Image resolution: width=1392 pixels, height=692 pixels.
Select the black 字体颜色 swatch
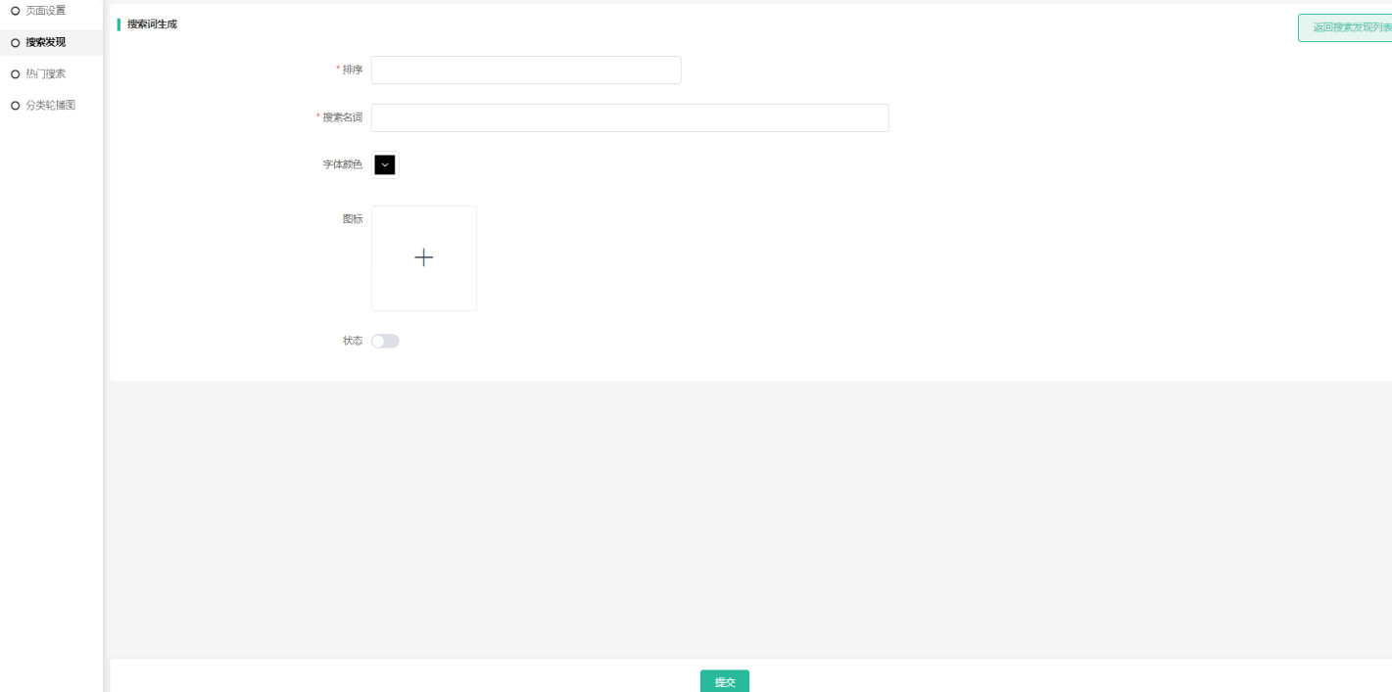tap(385, 164)
